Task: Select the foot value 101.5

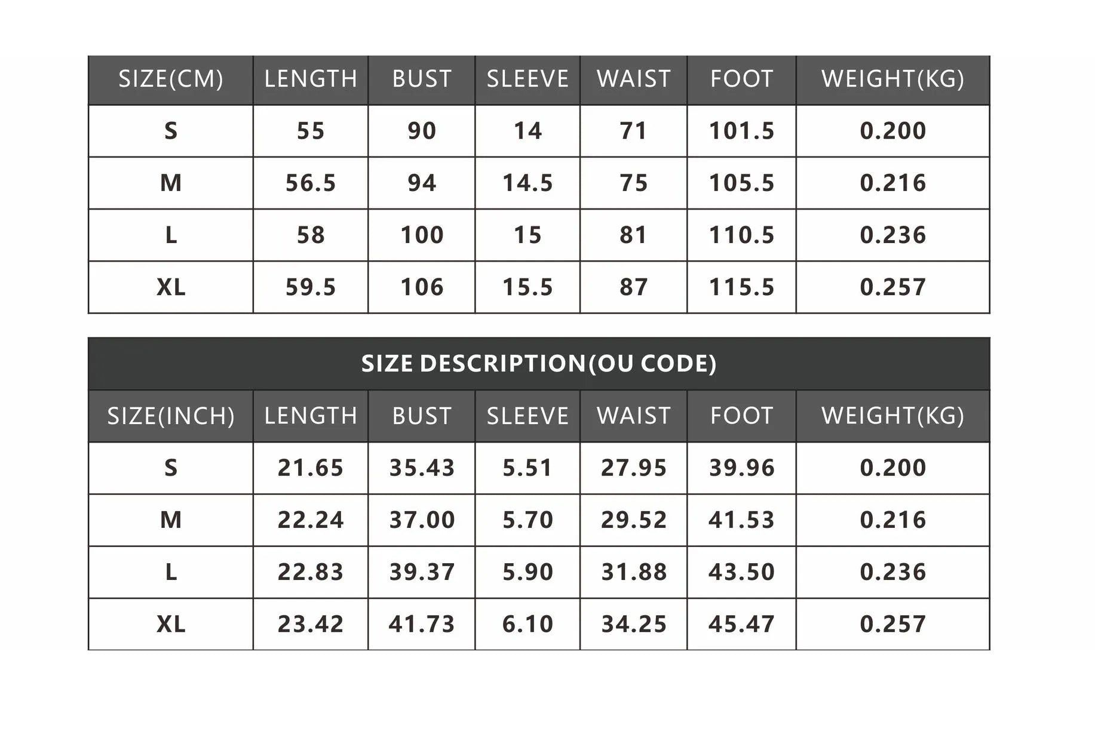Action: [x=741, y=131]
